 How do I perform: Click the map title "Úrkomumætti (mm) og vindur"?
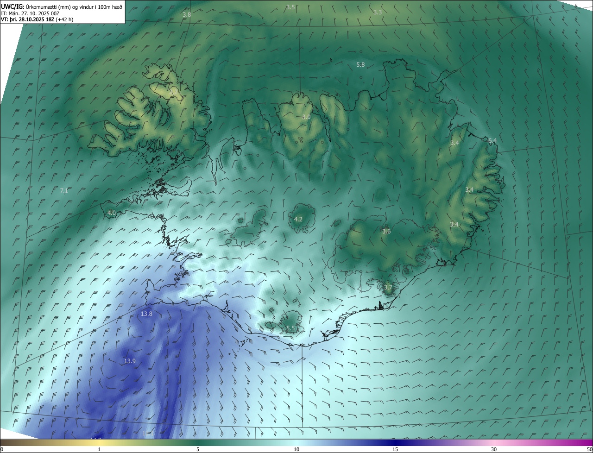pyautogui.click(x=60, y=6)
